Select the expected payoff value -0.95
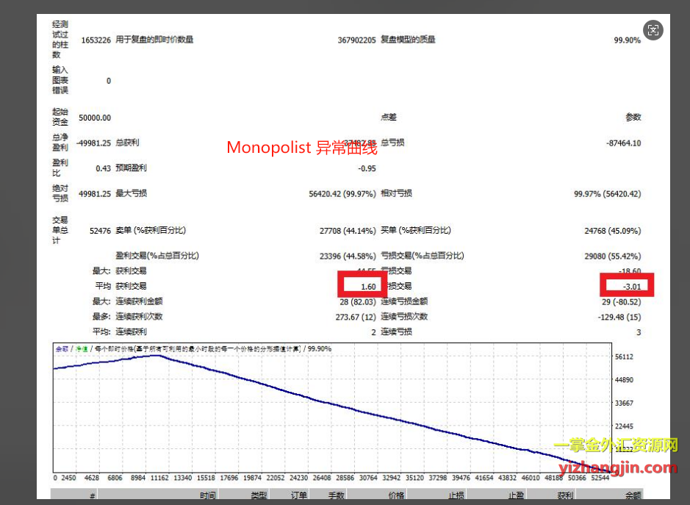 (x=367, y=168)
